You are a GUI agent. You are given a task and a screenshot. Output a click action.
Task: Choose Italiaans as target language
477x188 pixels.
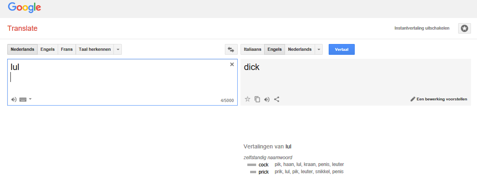(x=253, y=50)
